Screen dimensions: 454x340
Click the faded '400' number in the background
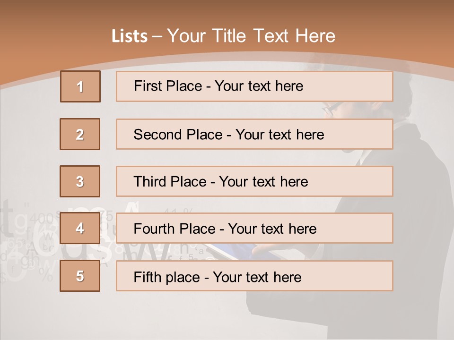pyautogui.click(x=41, y=219)
